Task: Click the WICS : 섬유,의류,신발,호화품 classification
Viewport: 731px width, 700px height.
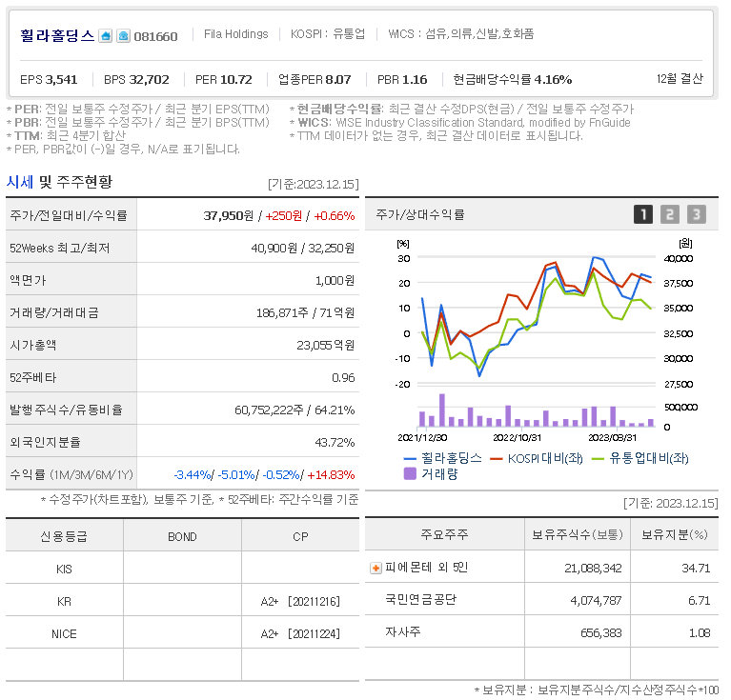Action: [x=460, y=34]
